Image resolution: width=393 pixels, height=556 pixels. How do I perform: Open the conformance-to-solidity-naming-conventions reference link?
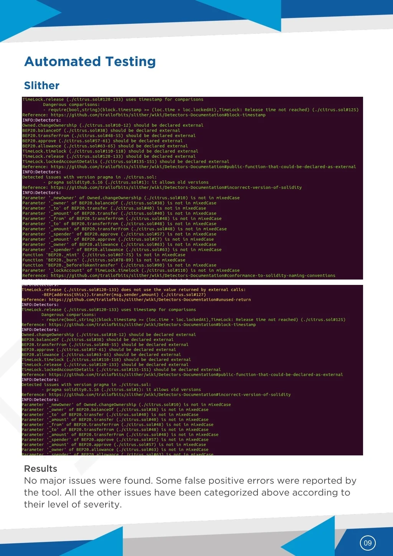click(x=193, y=275)
